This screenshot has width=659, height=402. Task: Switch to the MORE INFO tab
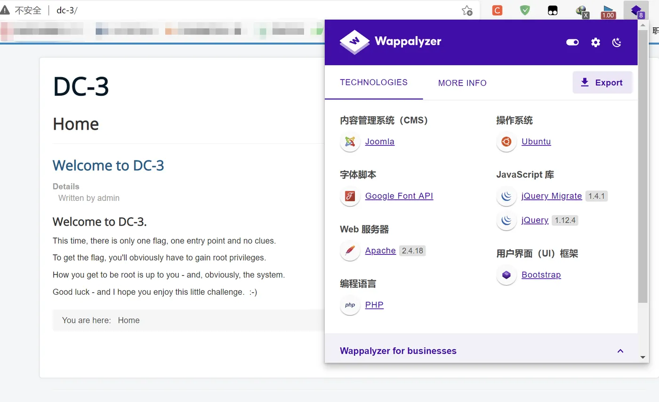[x=462, y=83]
